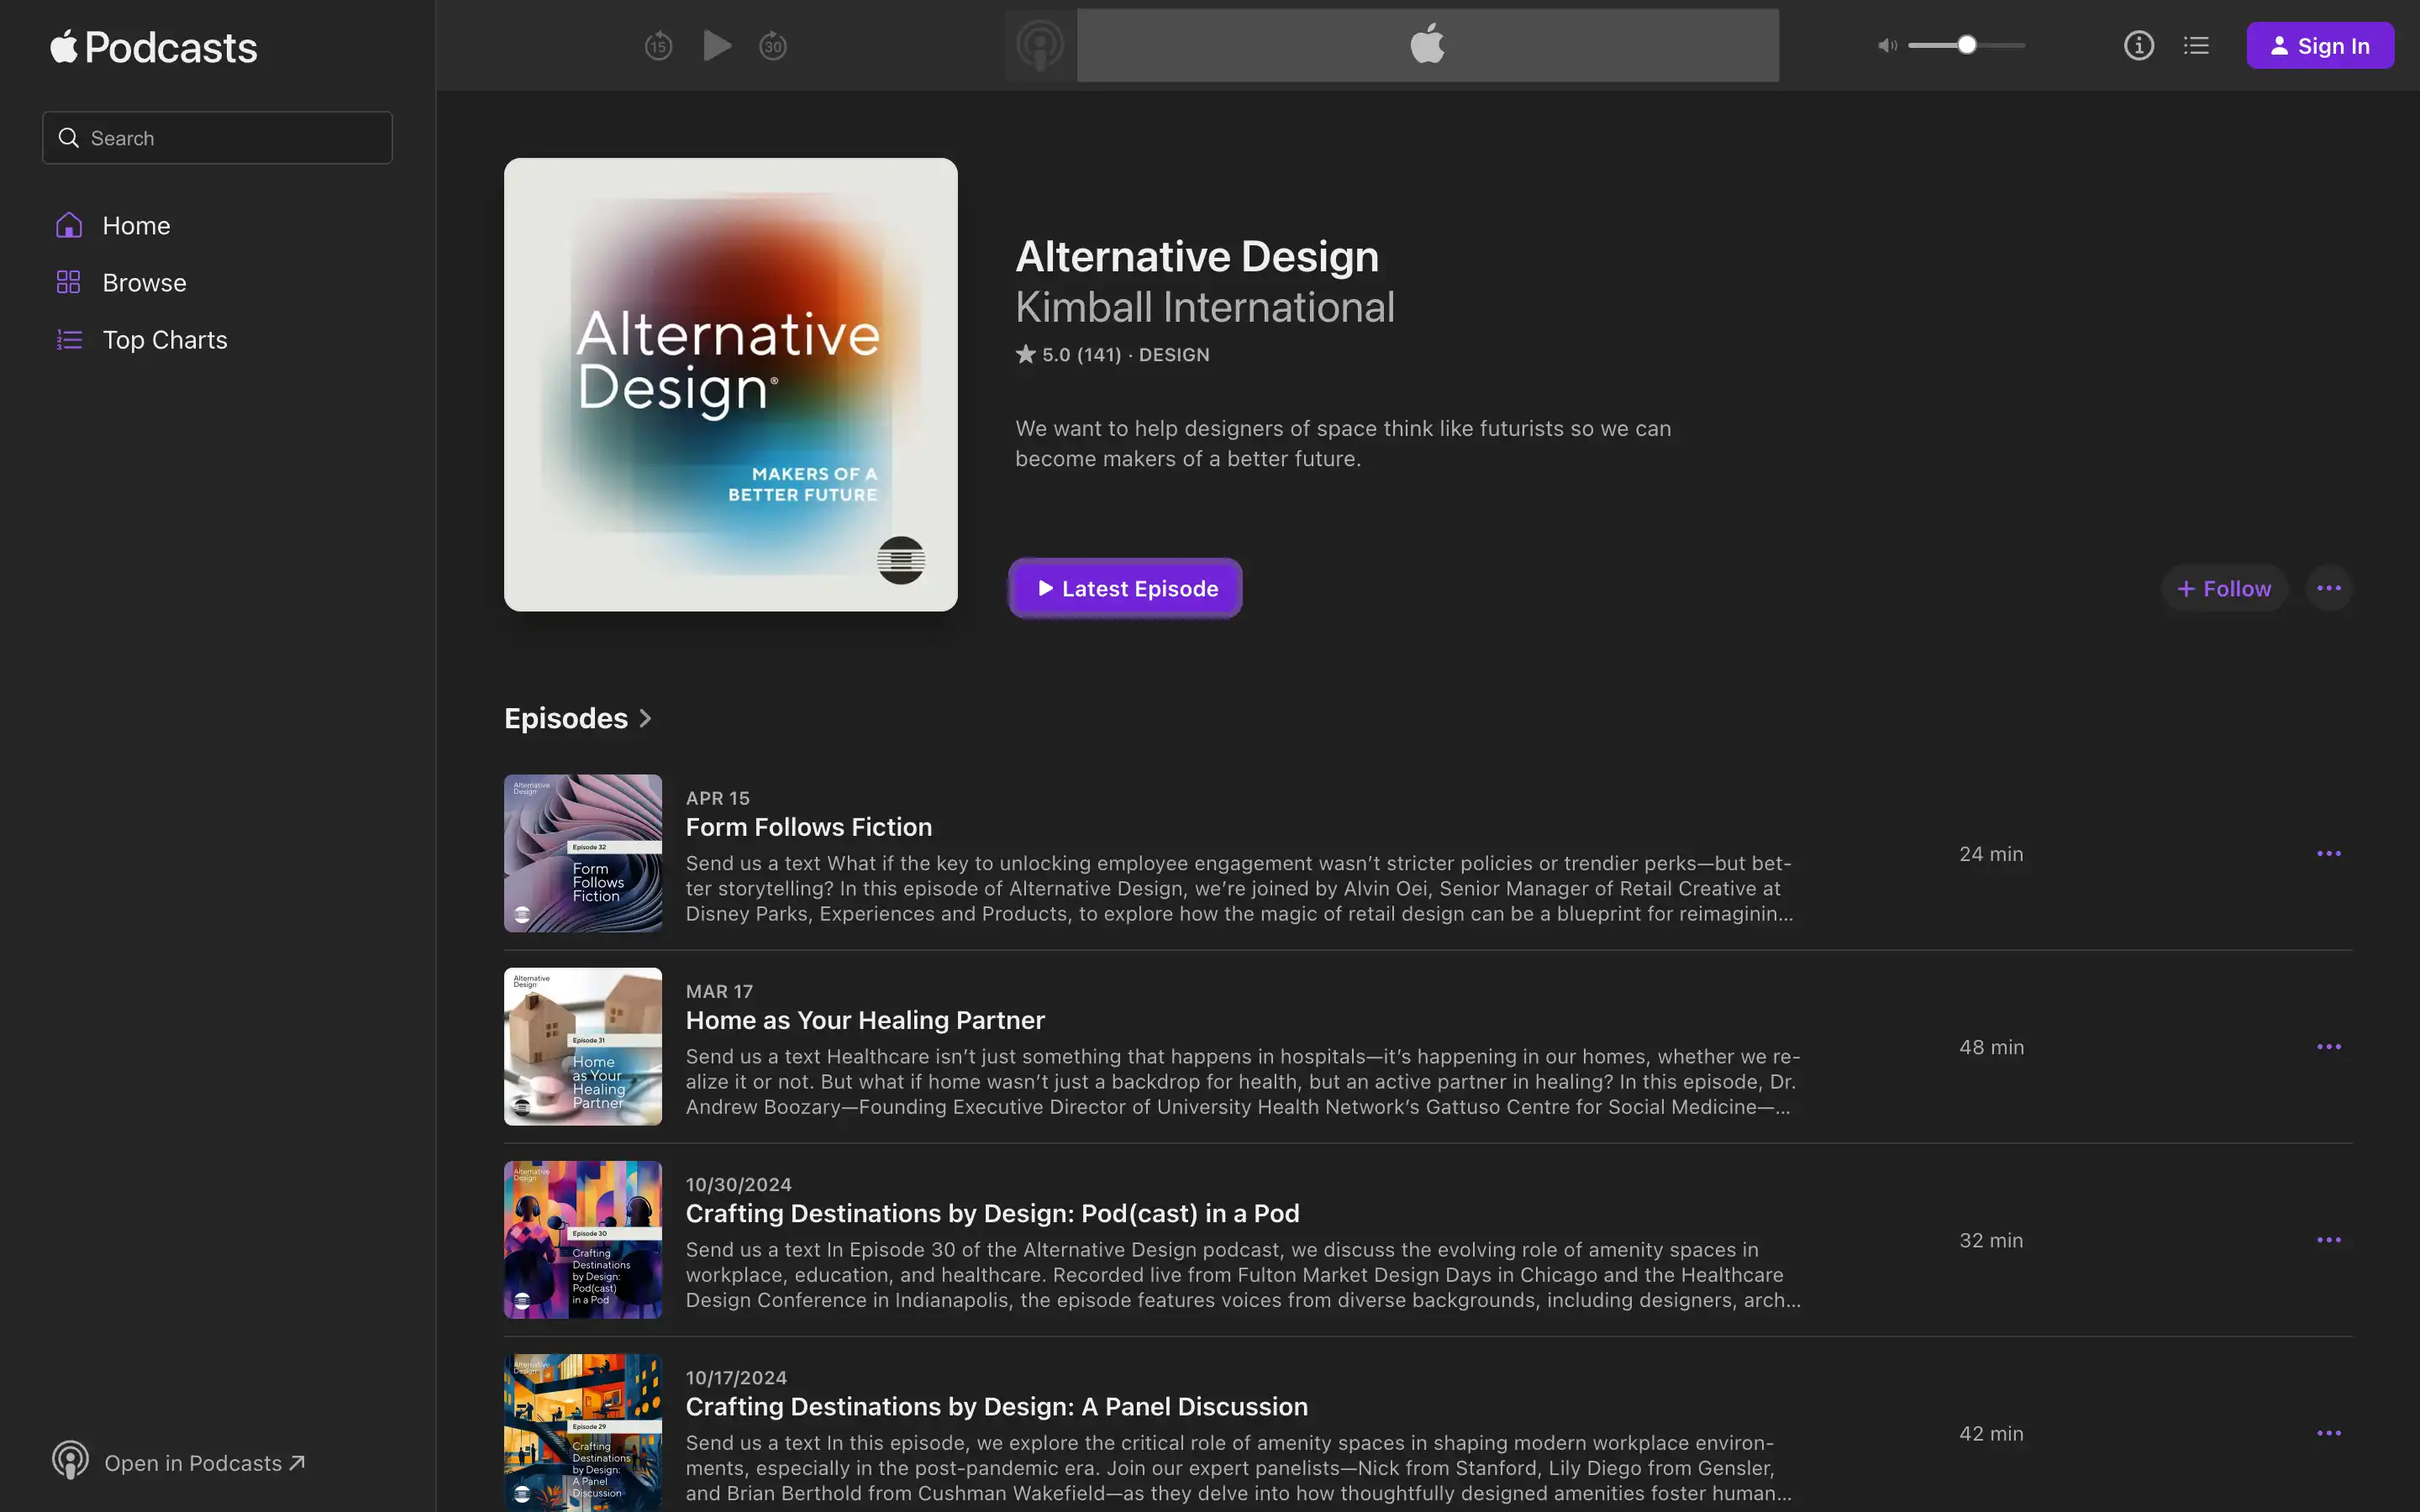The height and width of the screenshot is (1512, 2420).
Task: Click the Pod(cast) in a Pod thumbnail
Action: point(583,1239)
